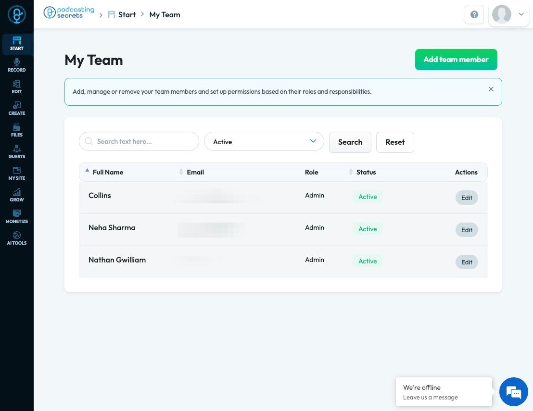Expand the Active status filter dropdown
The height and width of the screenshot is (411, 533).
264,142
